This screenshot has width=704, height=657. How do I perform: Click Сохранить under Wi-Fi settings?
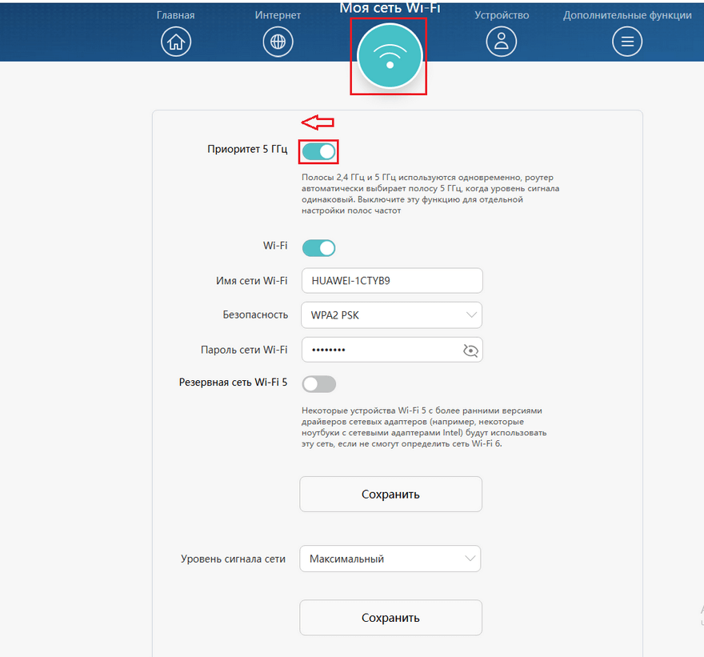(390, 495)
